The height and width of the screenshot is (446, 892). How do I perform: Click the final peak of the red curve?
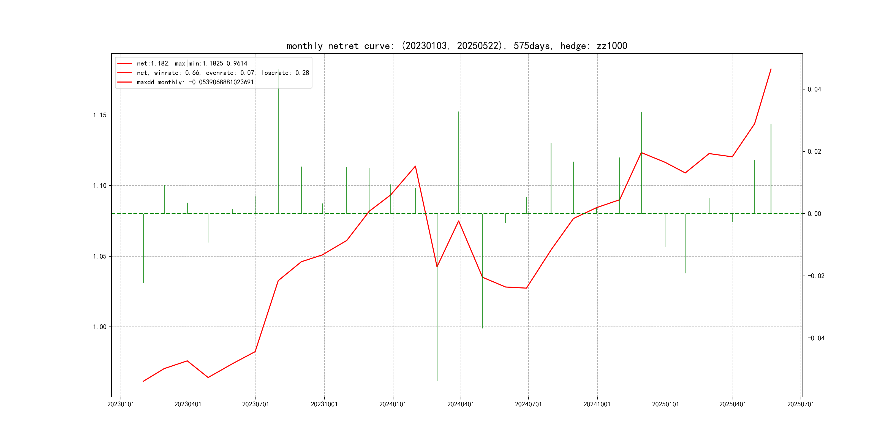point(771,69)
